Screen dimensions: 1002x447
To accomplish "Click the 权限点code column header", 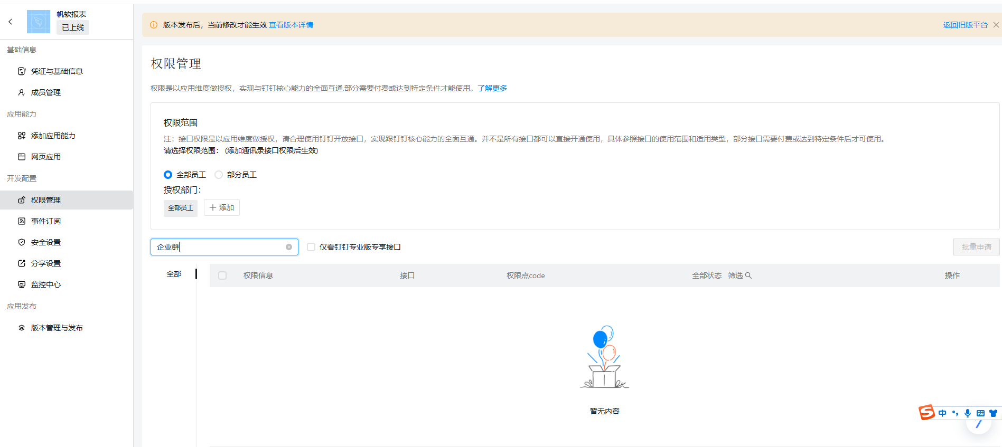I will [x=526, y=275].
